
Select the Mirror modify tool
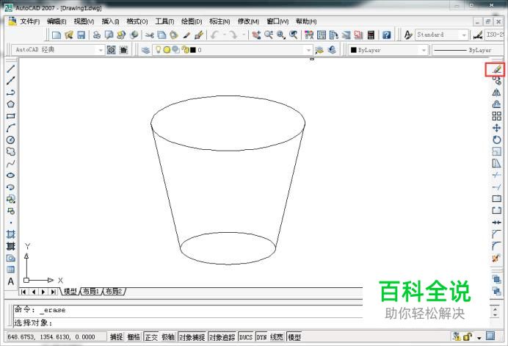496,93
